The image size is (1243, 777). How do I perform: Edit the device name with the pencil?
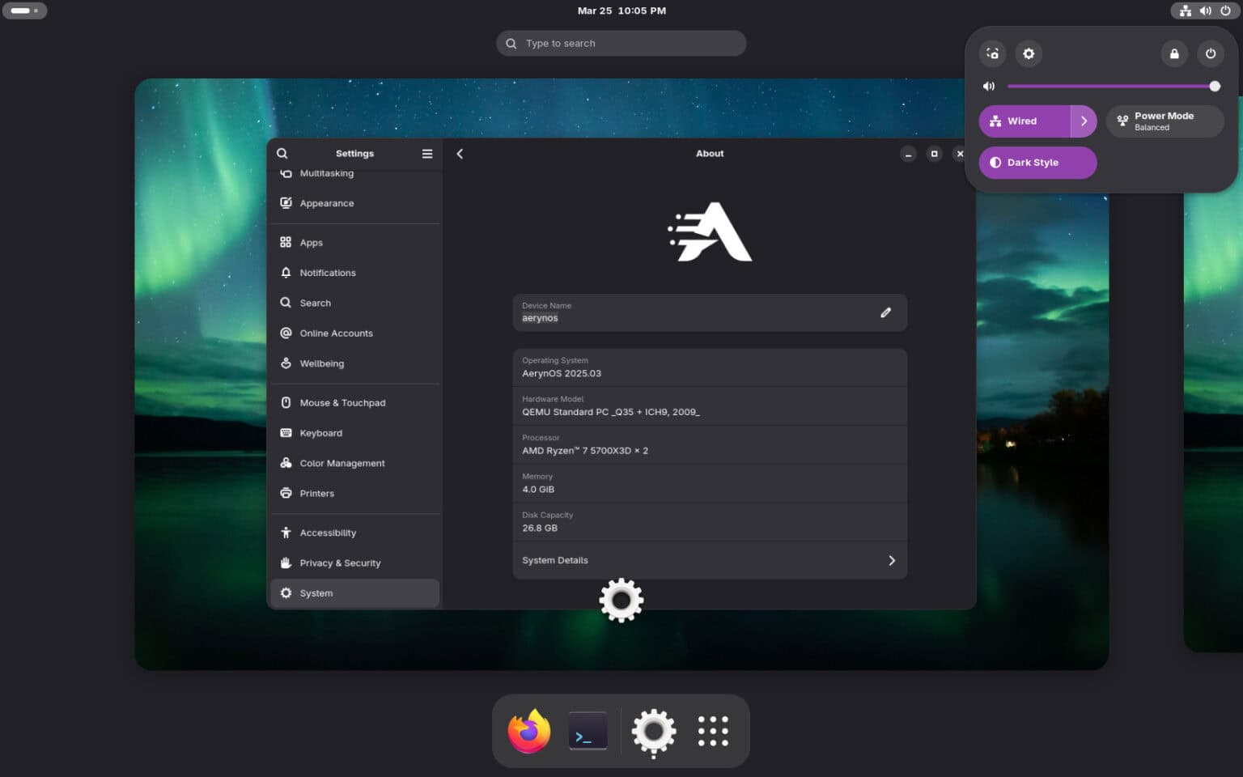[885, 312]
